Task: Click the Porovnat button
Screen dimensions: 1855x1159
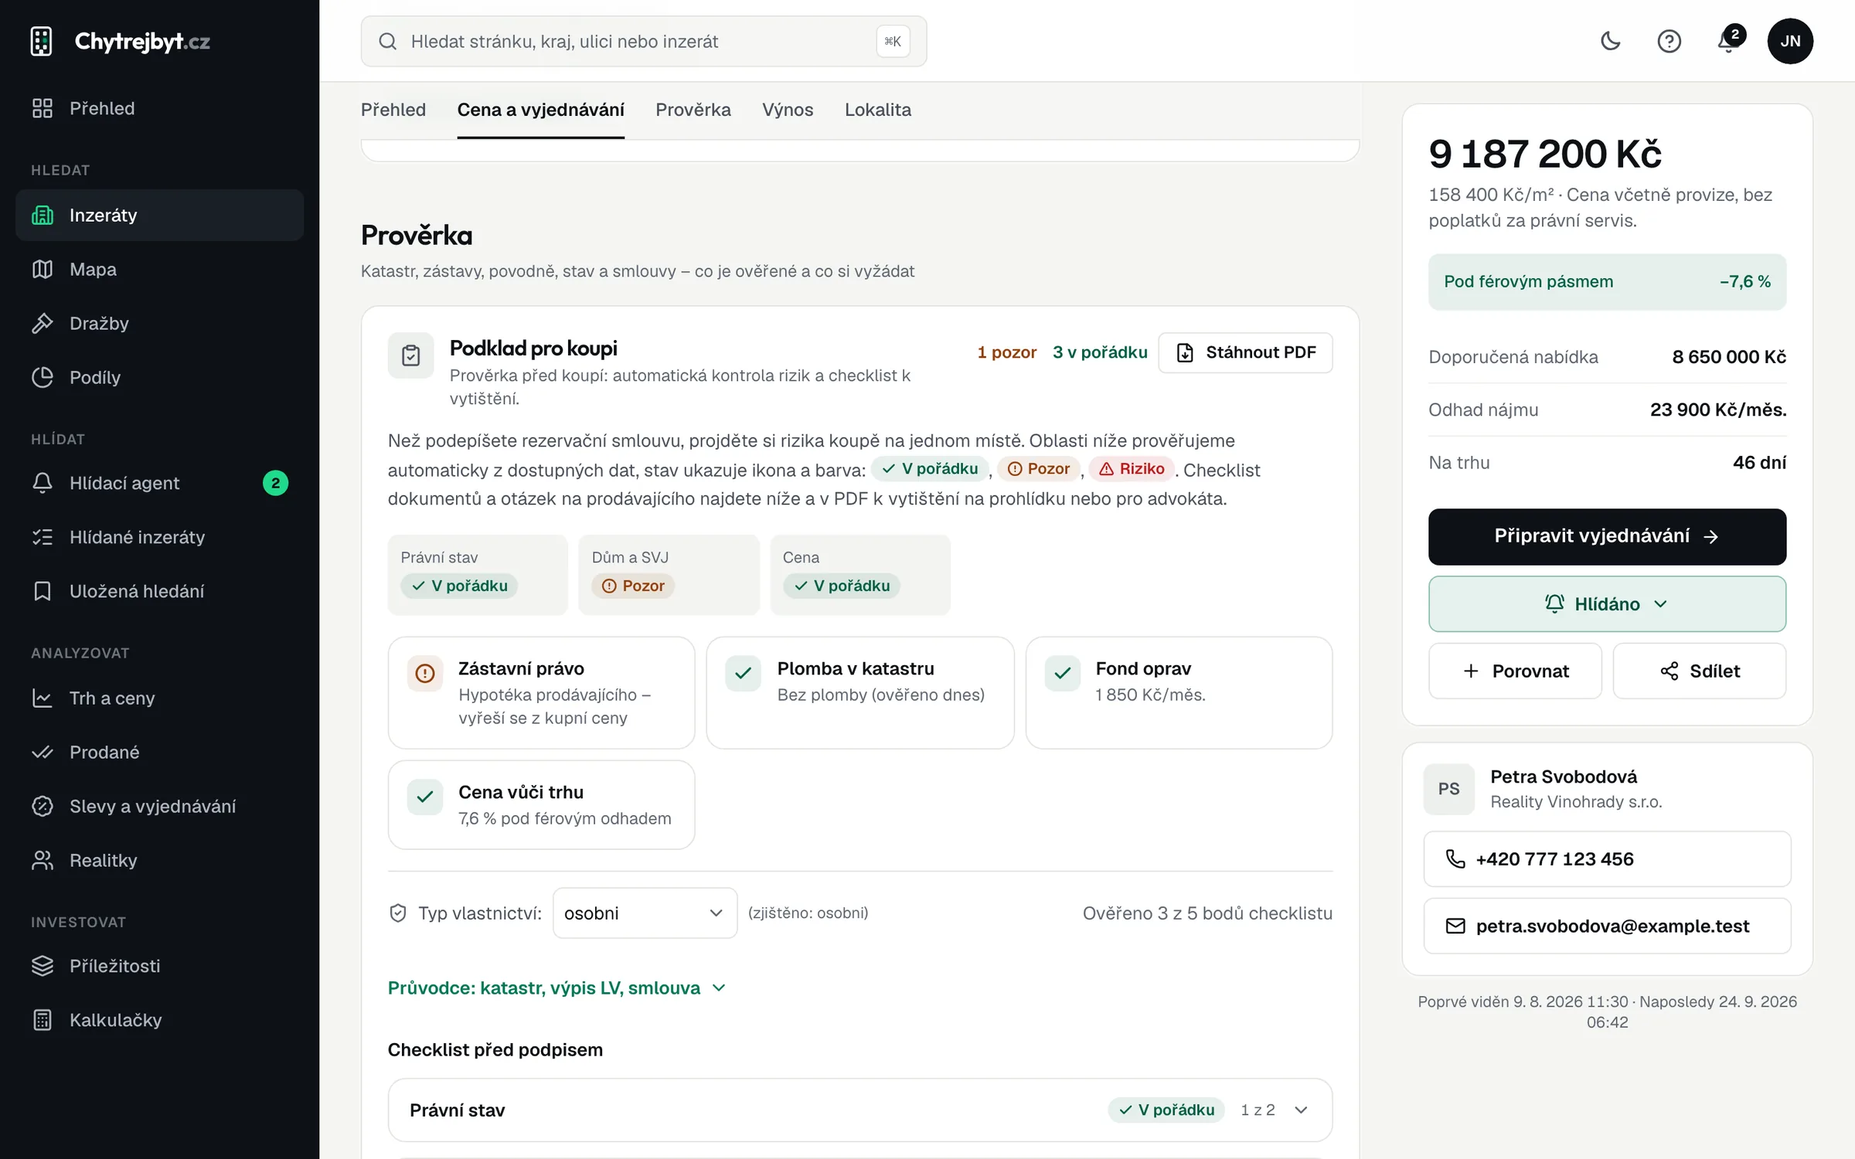Action: pyautogui.click(x=1515, y=671)
